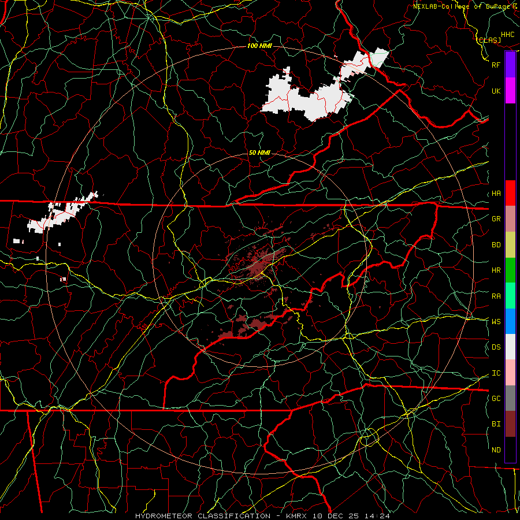Image resolution: width=520 pixels, height=520 pixels.
Task: Click the HR legend label
Action: coord(496,270)
